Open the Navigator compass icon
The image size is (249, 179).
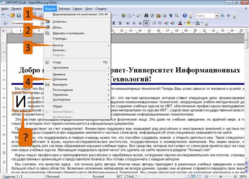[152, 16]
